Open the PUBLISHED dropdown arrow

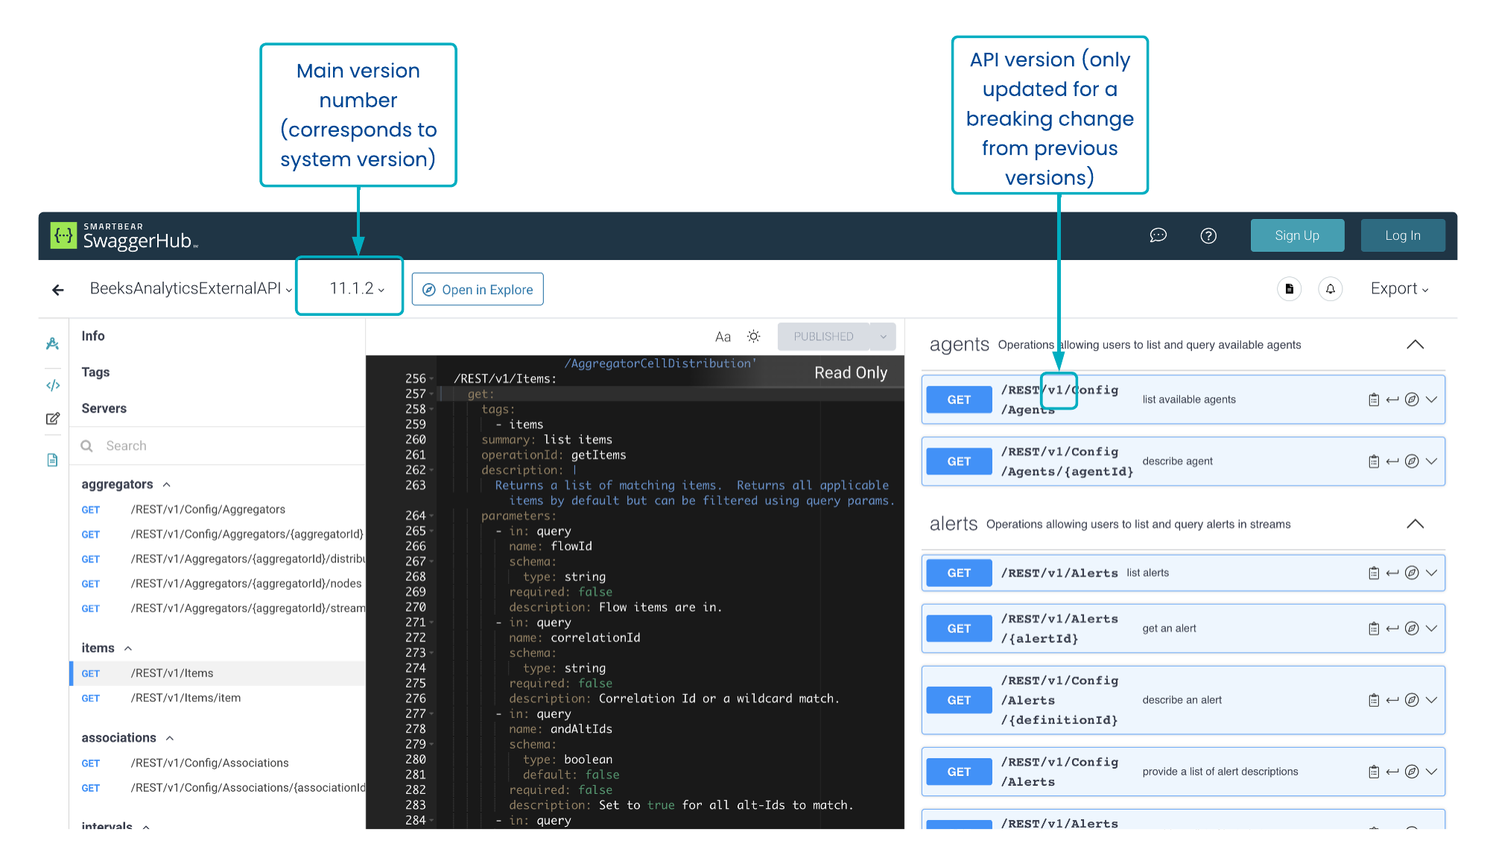pyautogui.click(x=883, y=337)
